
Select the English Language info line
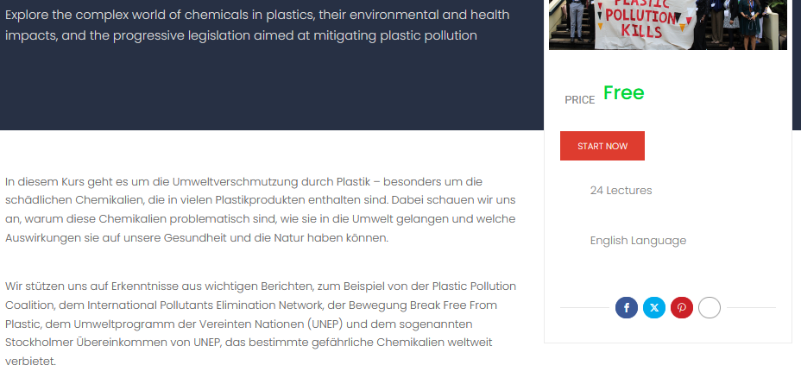click(638, 240)
